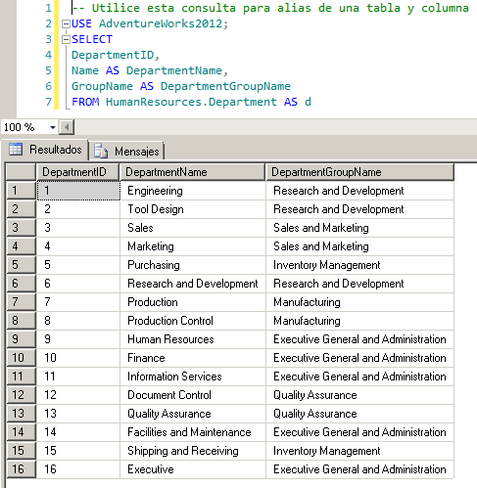Click the 'Production' cell in row 7
This screenshot has height=488, width=477.
coord(193,302)
